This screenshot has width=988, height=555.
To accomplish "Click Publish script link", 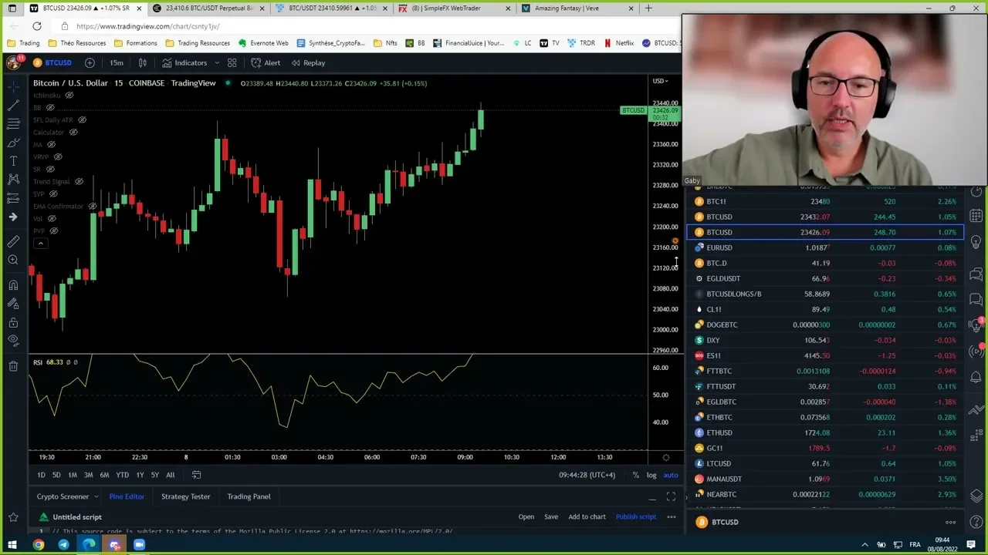I will click(x=635, y=516).
